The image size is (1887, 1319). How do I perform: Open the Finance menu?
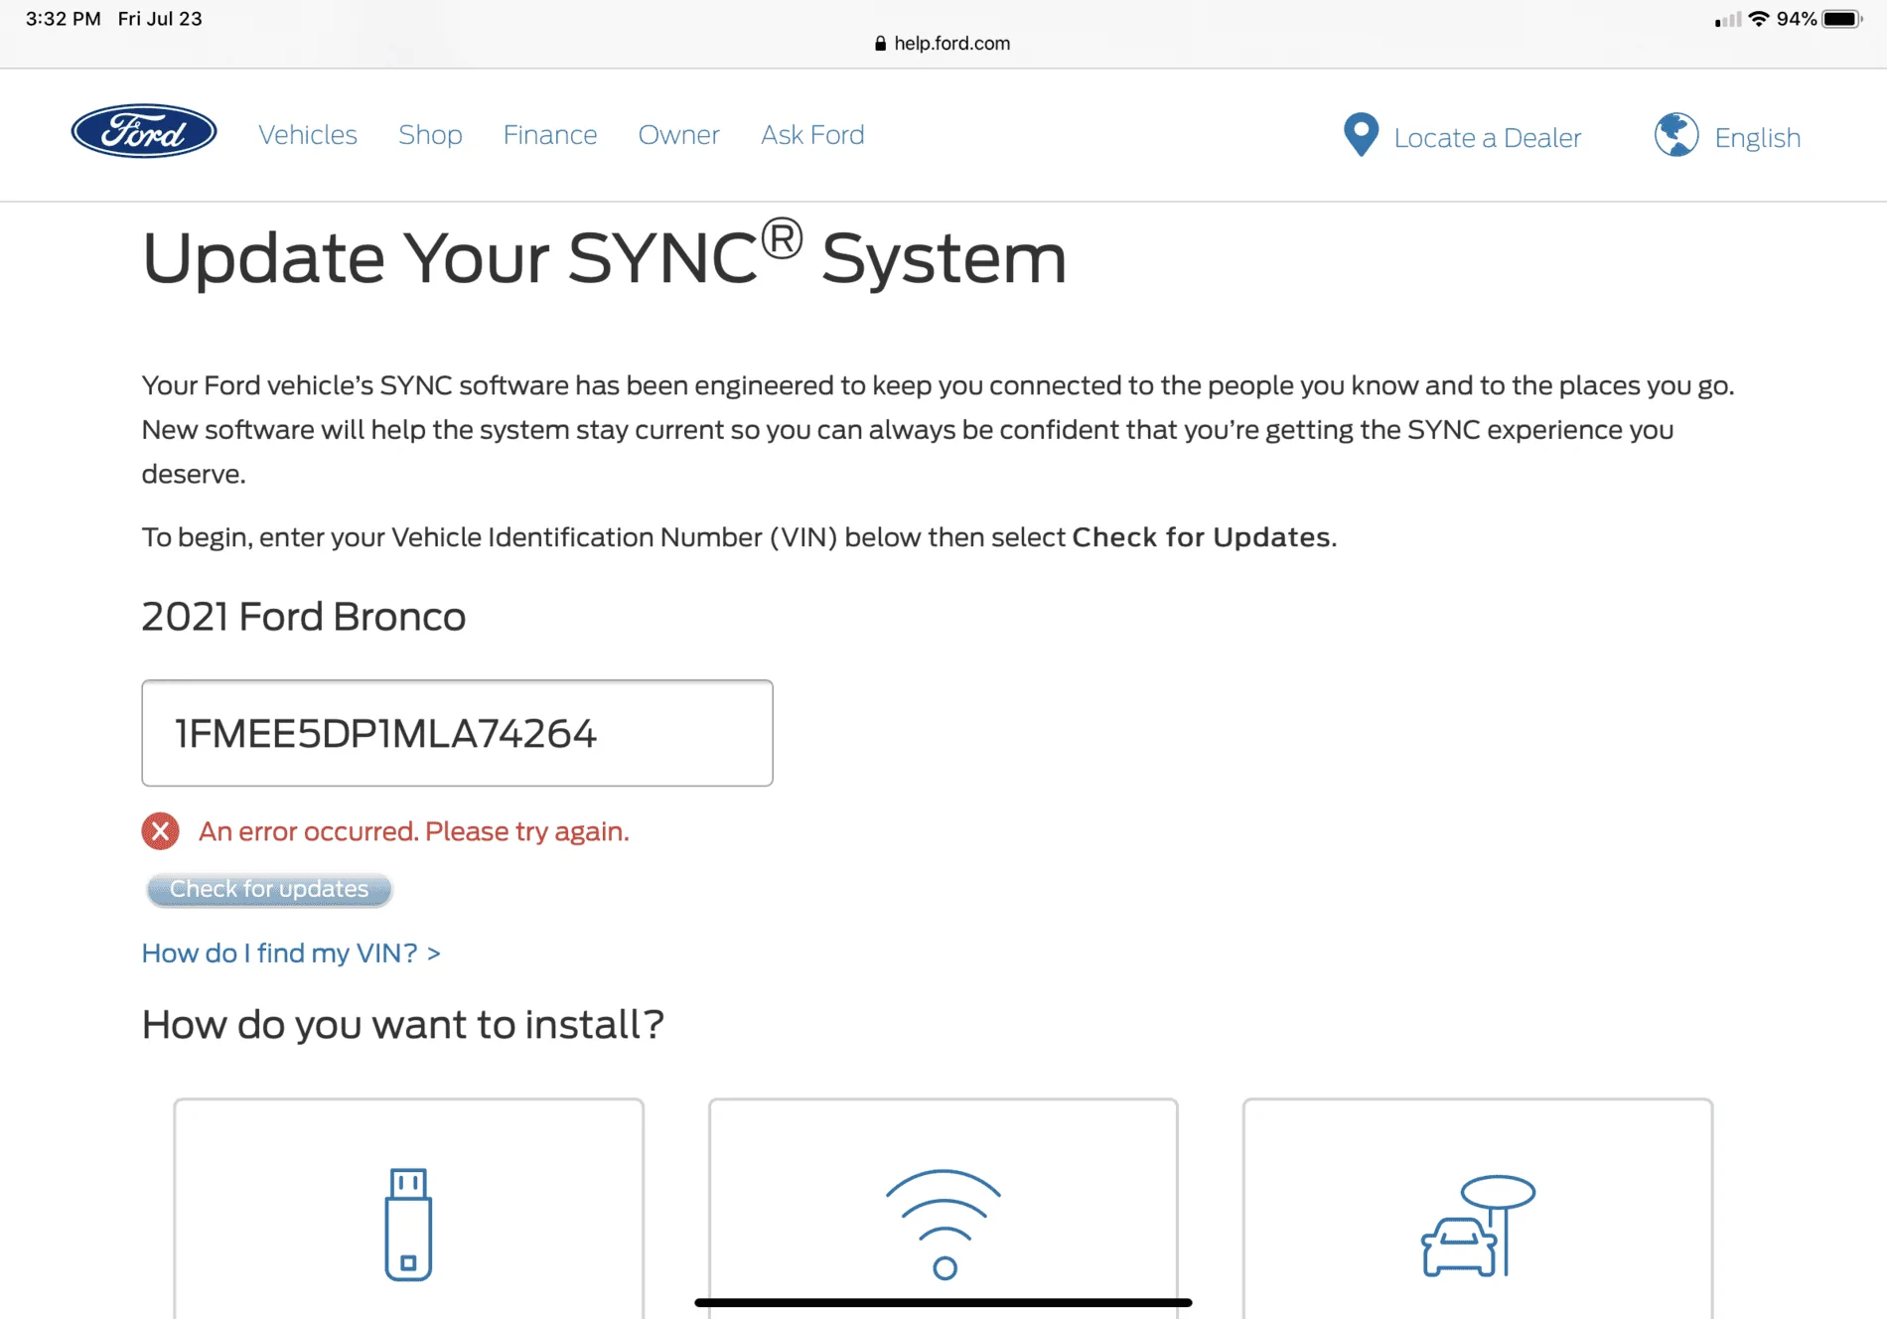[x=550, y=135]
